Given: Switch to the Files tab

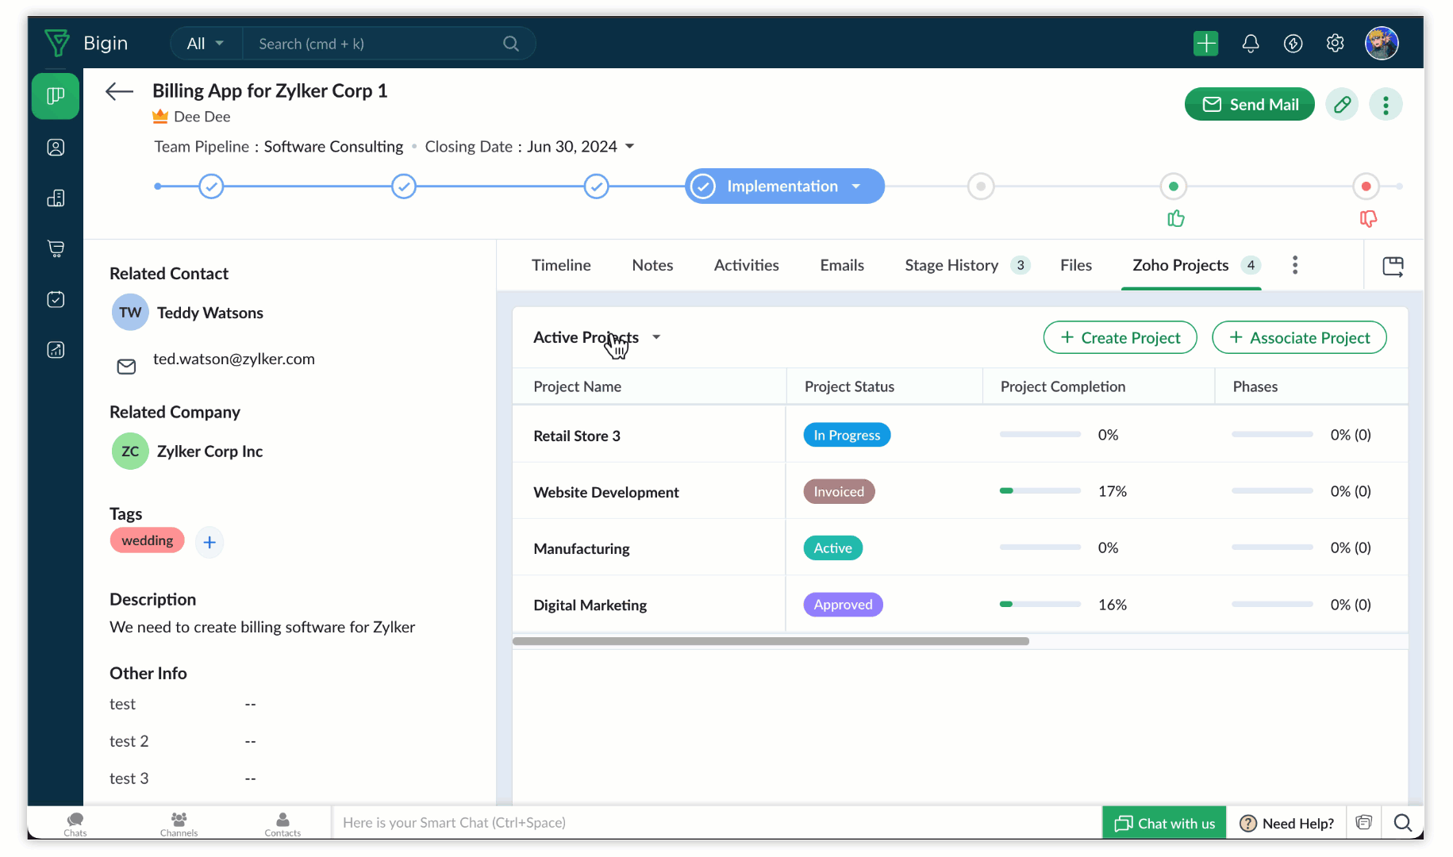Looking at the screenshot, I should [x=1075, y=265].
